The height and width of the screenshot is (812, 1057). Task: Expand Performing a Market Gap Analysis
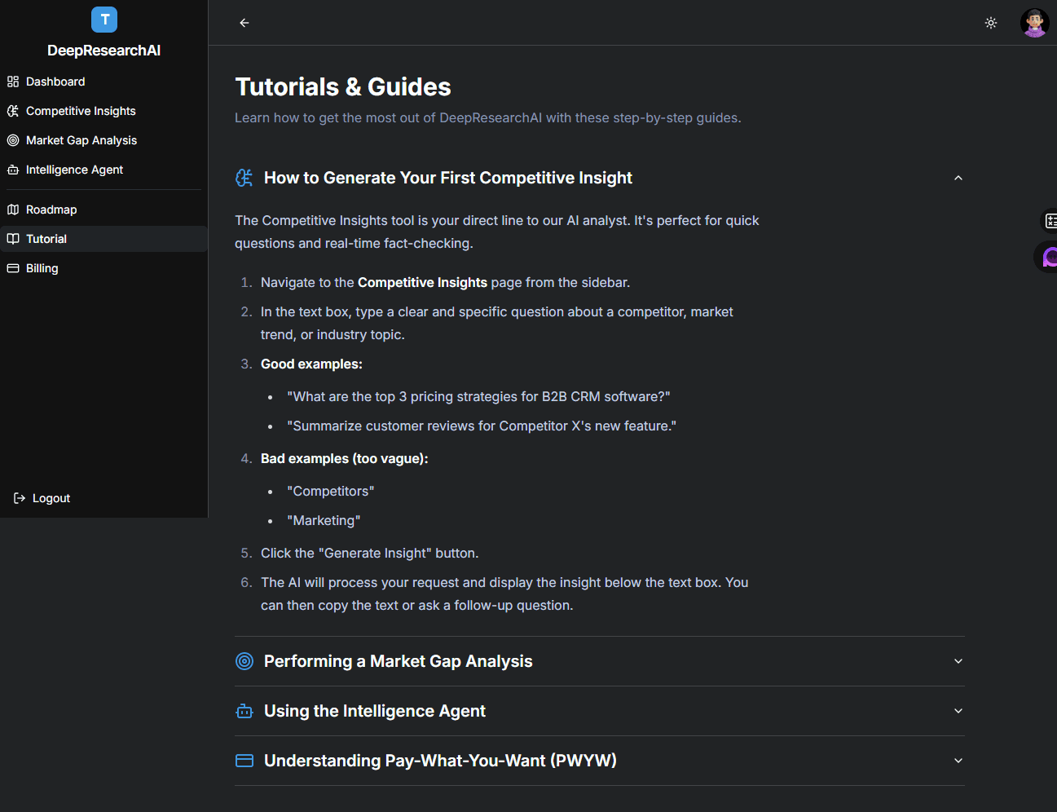tap(958, 661)
